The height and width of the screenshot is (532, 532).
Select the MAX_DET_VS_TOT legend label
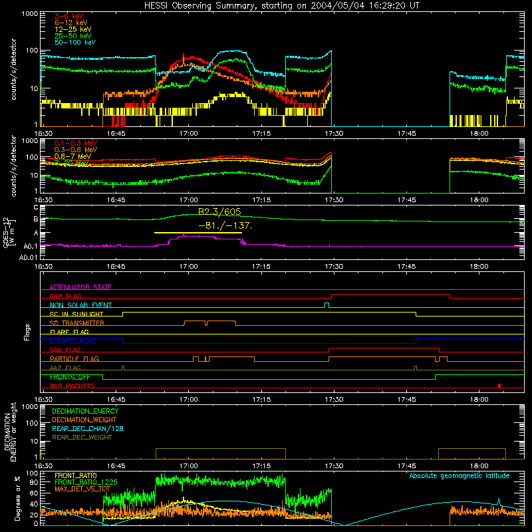click(x=82, y=489)
